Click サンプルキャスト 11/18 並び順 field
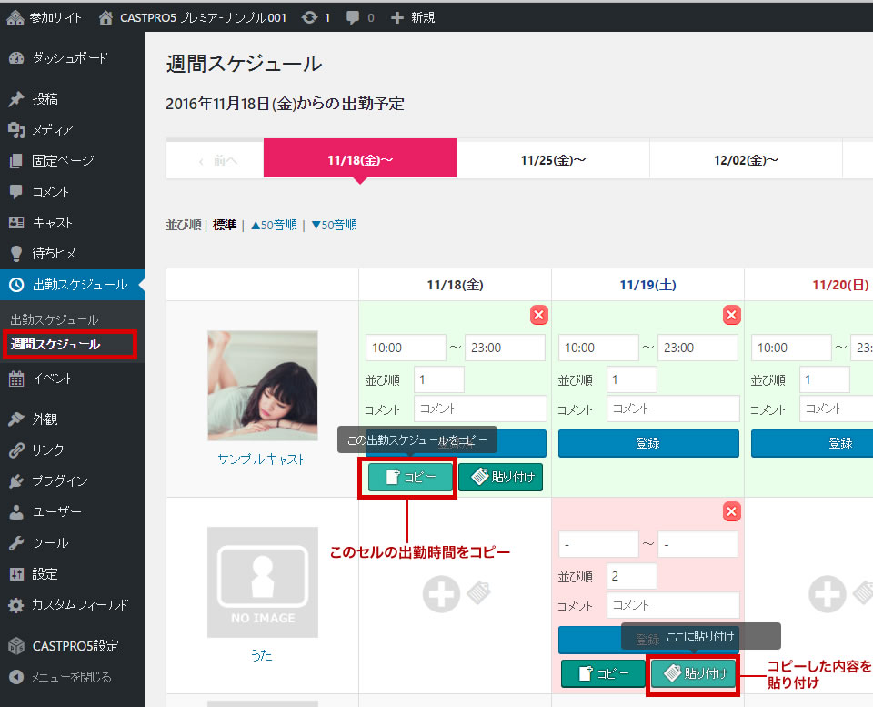Viewport: 873px width, 707px height. (438, 380)
